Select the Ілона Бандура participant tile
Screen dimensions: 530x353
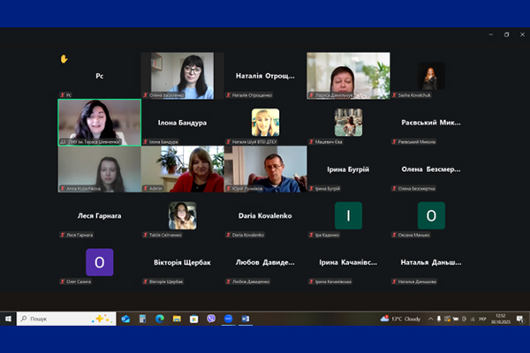coord(182,123)
